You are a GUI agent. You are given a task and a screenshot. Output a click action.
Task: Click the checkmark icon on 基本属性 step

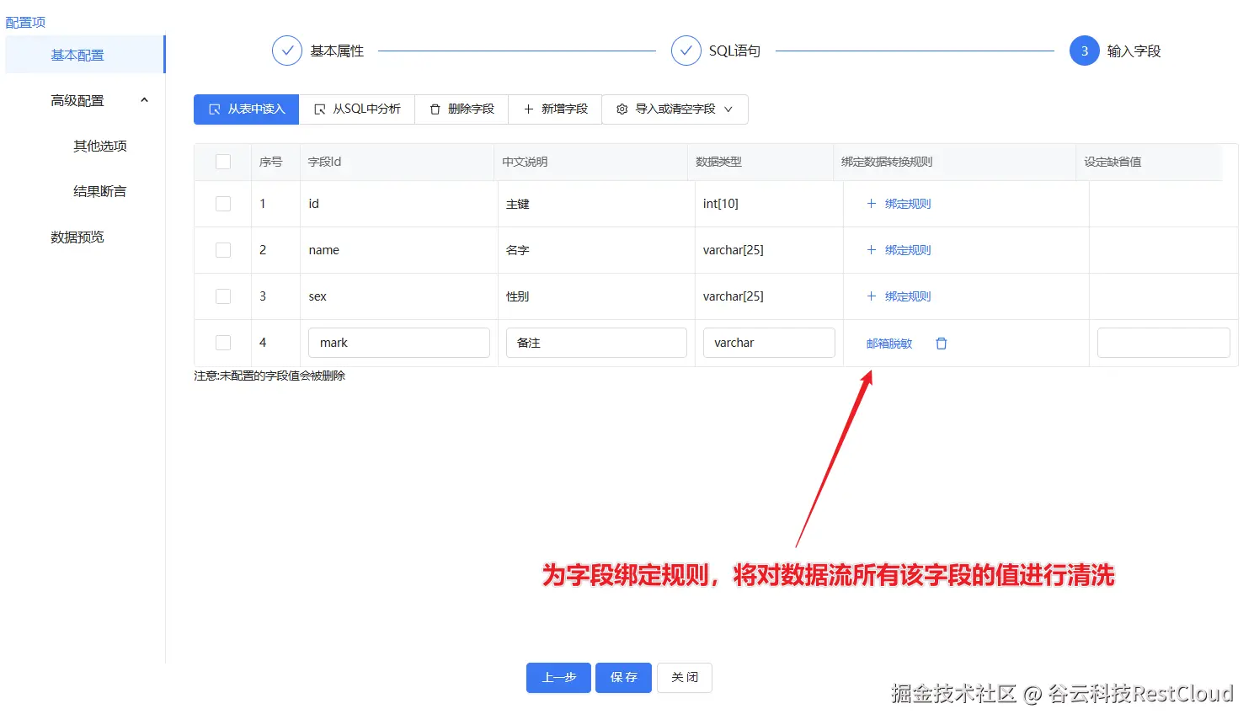tap(287, 51)
